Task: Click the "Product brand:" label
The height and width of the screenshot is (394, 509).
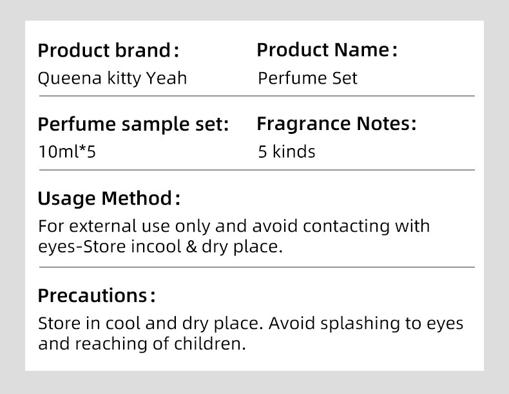Action: pos(108,50)
